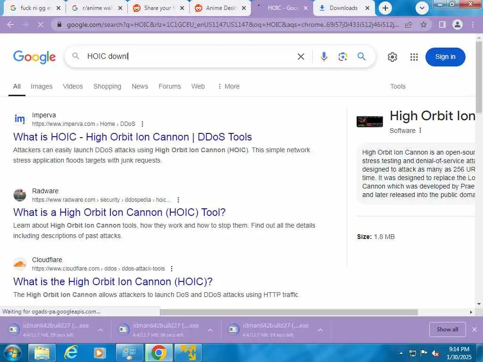Click the High Orbit Ion Cannon thumbnail
The image size is (483, 362).
coord(370,121)
